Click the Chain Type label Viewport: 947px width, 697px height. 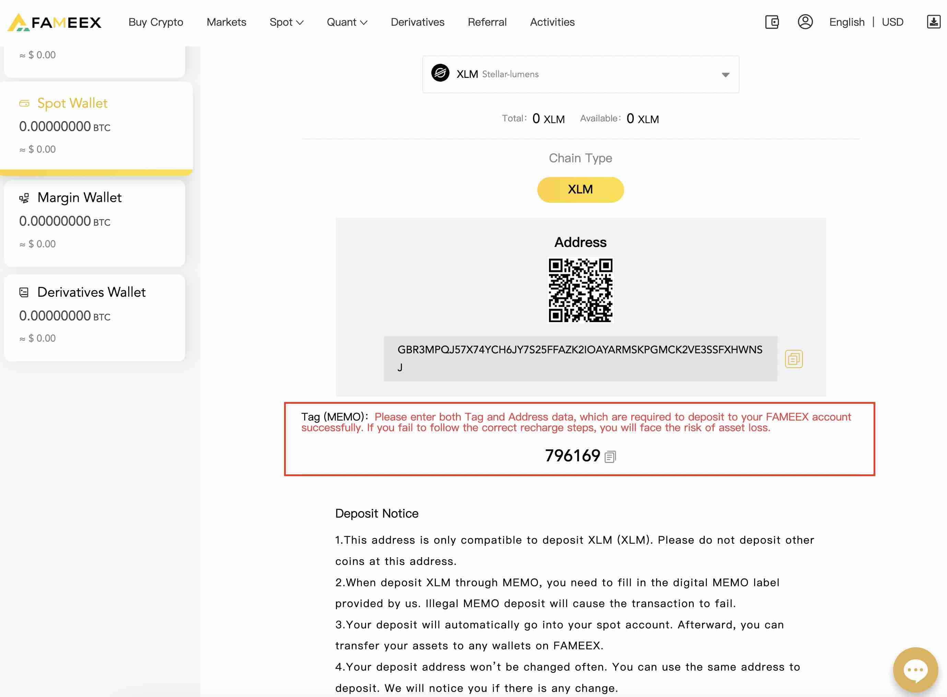tap(580, 158)
